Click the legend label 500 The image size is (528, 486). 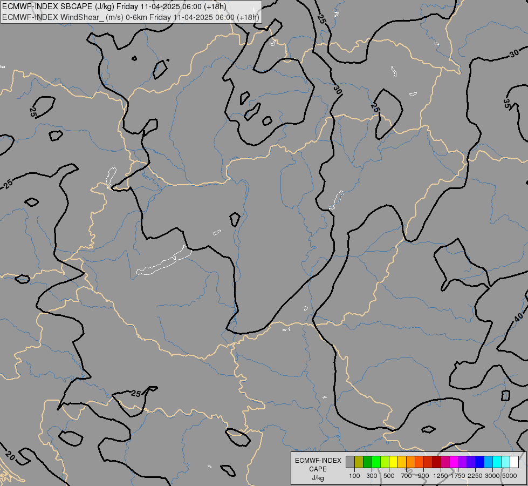point(389,476)
